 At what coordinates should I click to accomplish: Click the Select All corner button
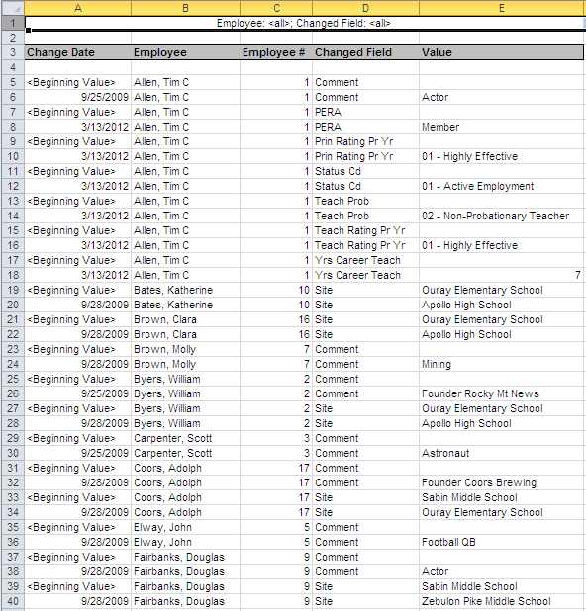[13, 8]
